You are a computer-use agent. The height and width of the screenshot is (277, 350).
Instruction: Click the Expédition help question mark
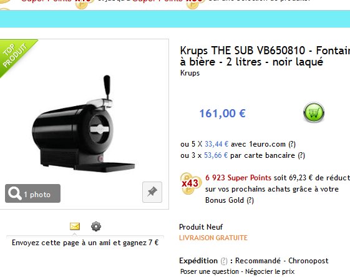[x=224, y=261]
